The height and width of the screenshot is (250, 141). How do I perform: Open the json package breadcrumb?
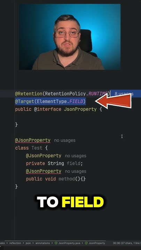point(28,243)
